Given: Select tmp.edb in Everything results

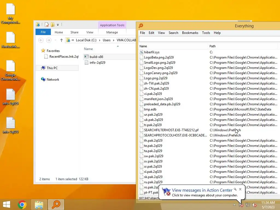Looking at the screenshot, I should (x=150, y=109).
